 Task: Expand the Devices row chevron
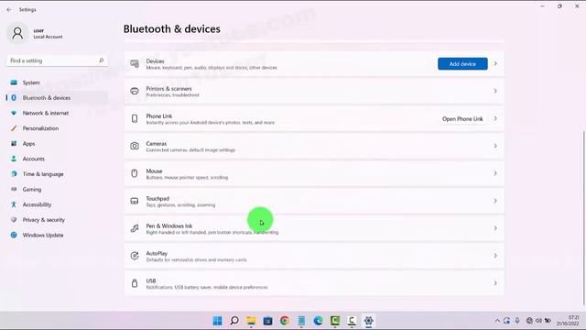(x=495, y=64)
